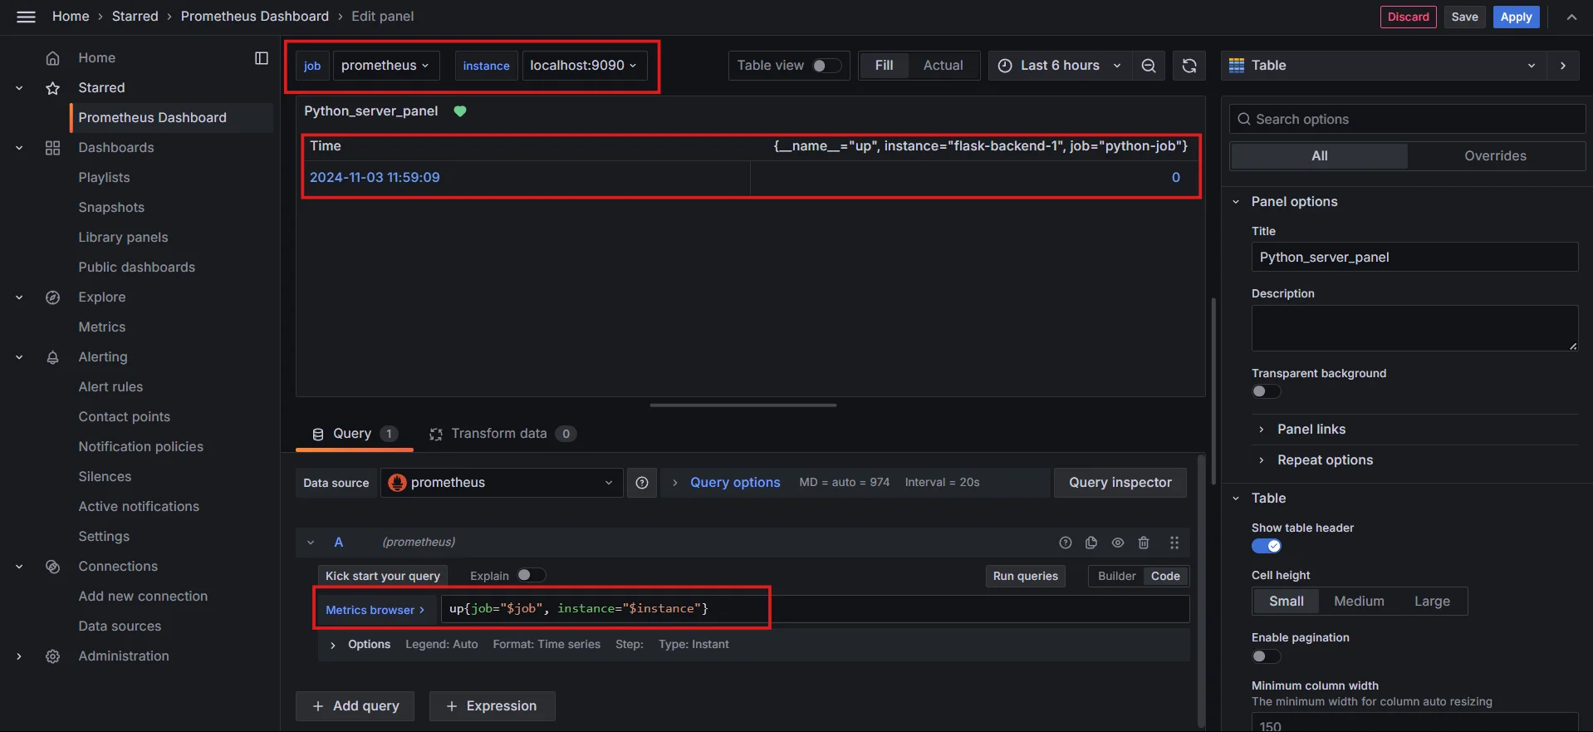
Task: Switch to the Query tab
Action: (355, 434)
